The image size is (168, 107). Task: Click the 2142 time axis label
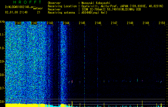coord(34,23)
